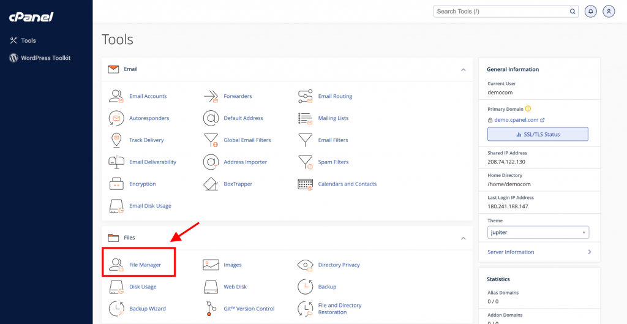Open the File Manager link

pyautogui.click(x=145, y=265)
